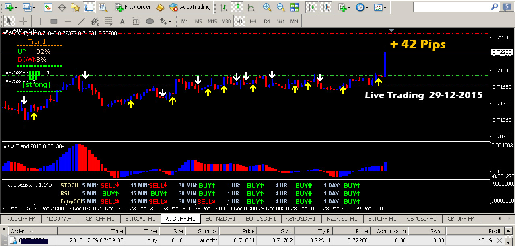Switch to the NZDUSD,H1 chart tab
The image size is (515, 246).
coord(342,219)
